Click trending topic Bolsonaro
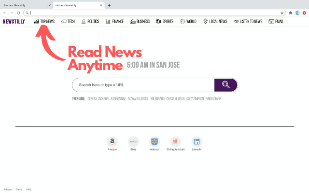 157,98
